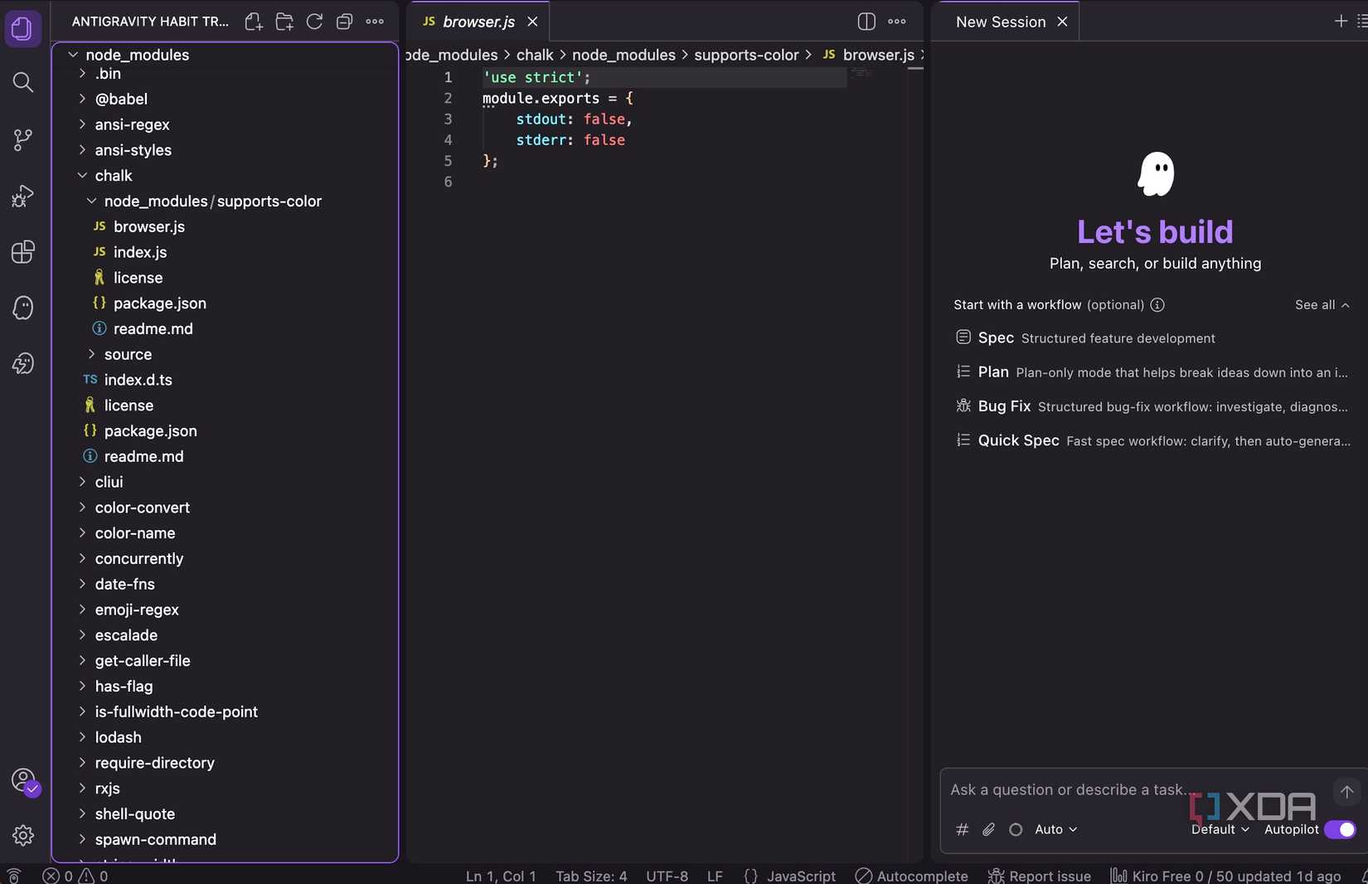The width and height of the screenshot is (1368, 884).
Task: Choose the Spec workflow
Action: click(x=1153, y=338)
